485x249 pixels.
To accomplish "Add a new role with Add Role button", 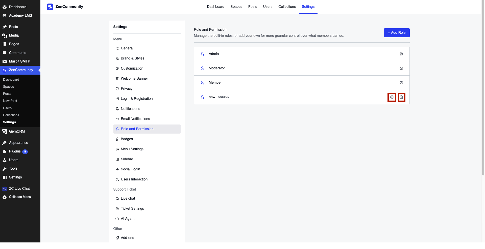I will [x=397, y=33].
